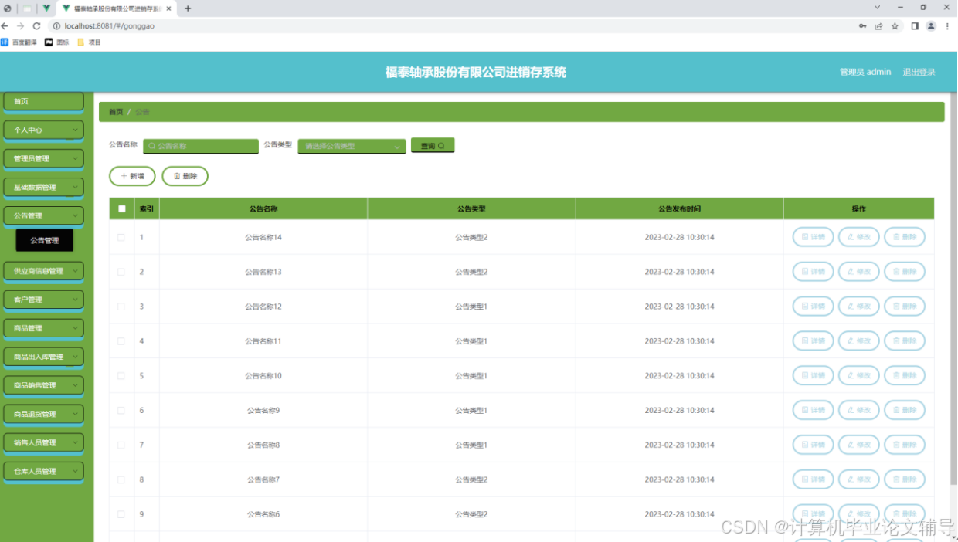The image size is (958, 542).
Task: Open the 图标 bookmark
Action: click(57, 42)
